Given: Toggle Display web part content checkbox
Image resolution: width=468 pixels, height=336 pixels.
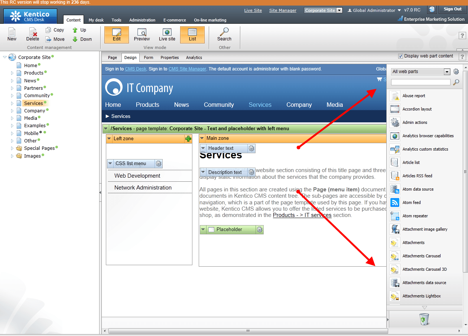Looking at the screenshot, I should click(400, 56).
